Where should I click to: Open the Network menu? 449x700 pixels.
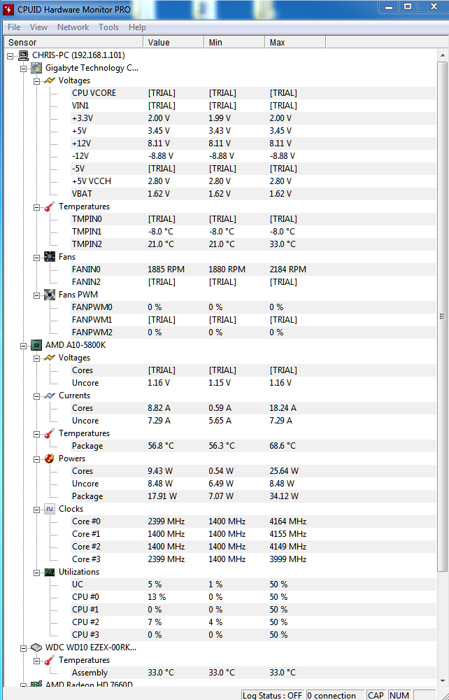(73, 27)
